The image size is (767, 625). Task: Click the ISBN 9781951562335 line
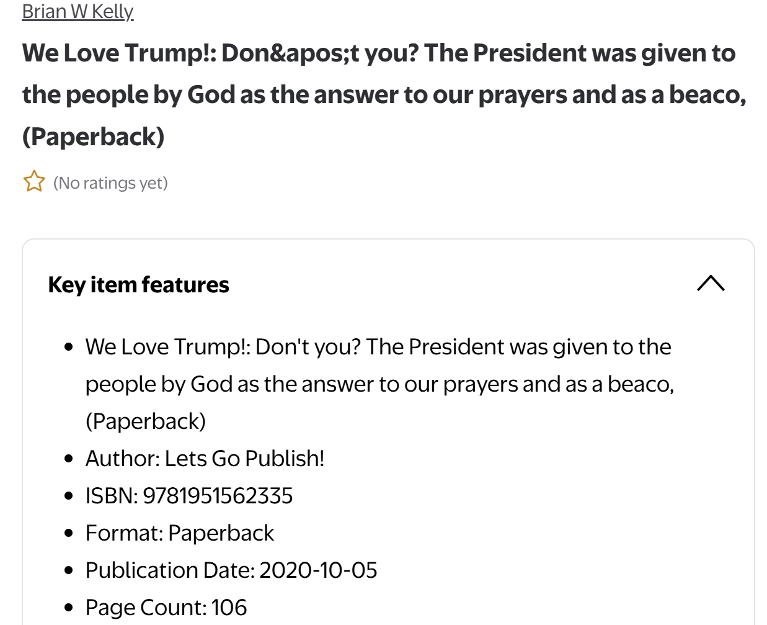[189, 496]
